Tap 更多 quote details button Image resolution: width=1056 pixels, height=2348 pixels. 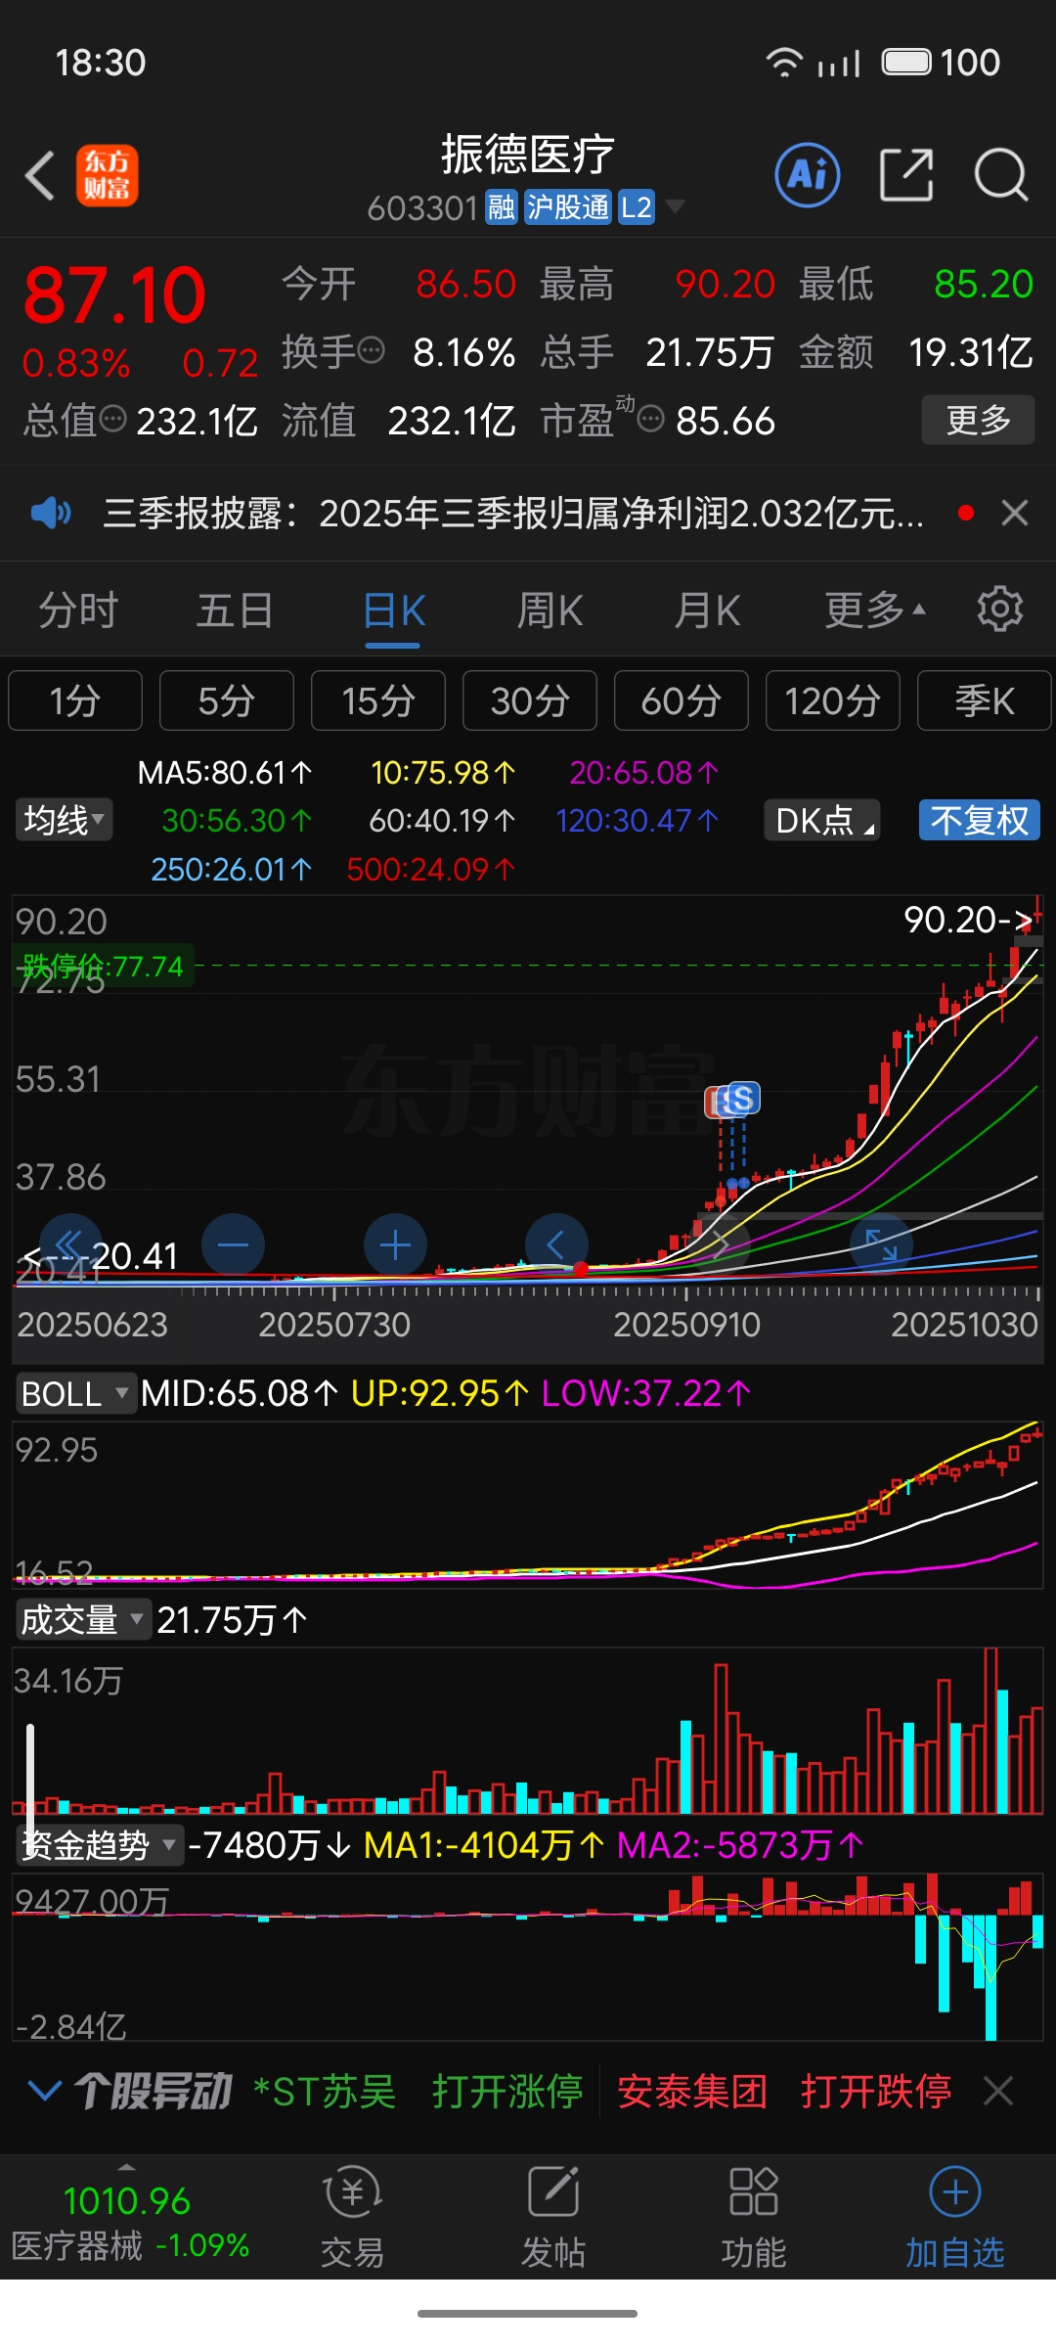[x=978, y=420]
